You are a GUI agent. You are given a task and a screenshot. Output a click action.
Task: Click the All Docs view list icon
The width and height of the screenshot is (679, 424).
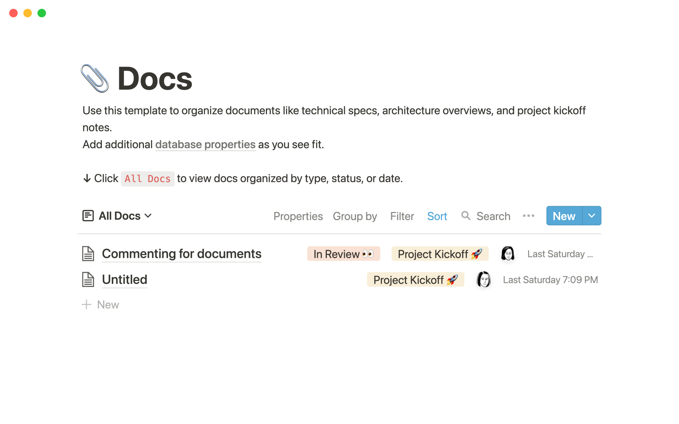88,216
